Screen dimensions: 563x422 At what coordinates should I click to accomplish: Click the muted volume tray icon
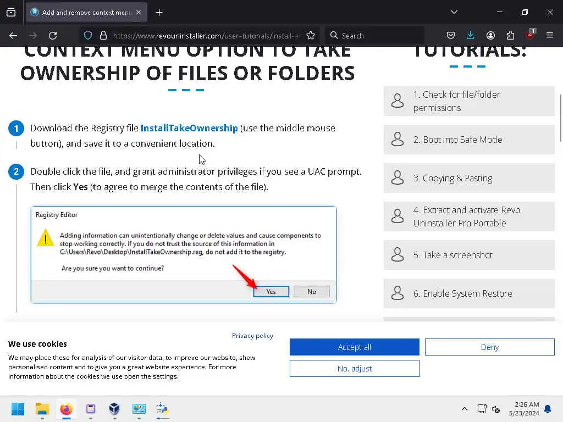(x=496, y=409)
